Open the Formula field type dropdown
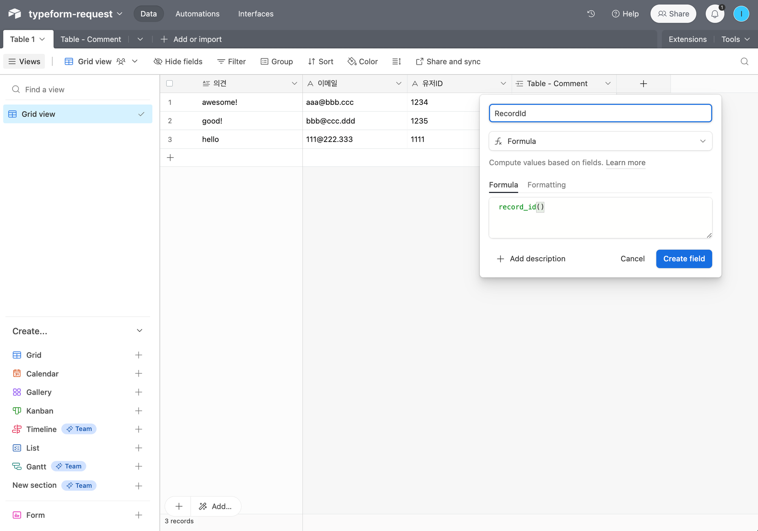This screenshot has width=758, height=531. (600, 141)
